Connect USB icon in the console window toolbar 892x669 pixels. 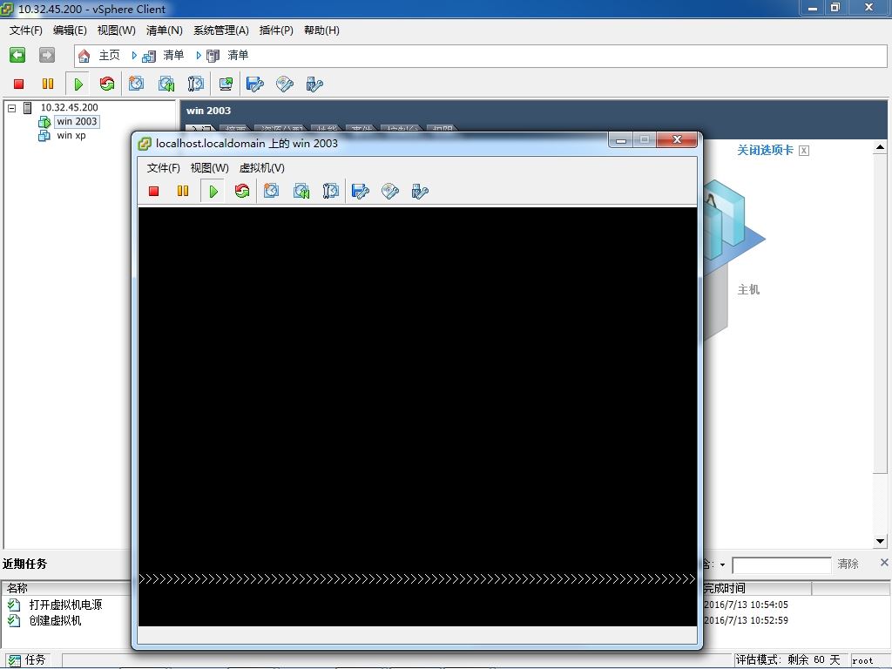[420, 191]
